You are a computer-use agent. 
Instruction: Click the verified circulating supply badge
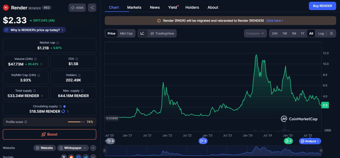tap(64, 106)
